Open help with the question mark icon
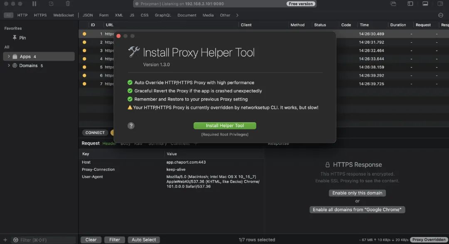 (131, 126)
